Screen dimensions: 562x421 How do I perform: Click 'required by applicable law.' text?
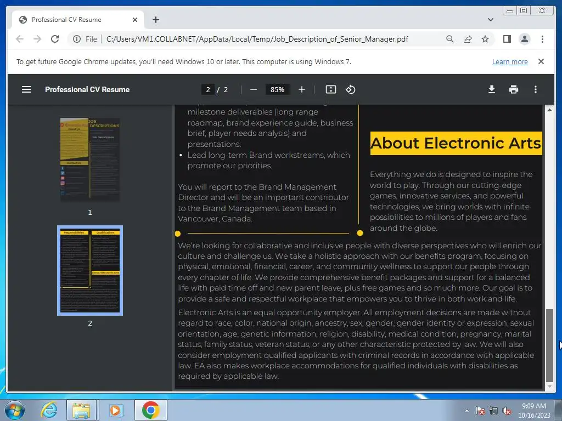pyautogui.click(x=228, y=376)
